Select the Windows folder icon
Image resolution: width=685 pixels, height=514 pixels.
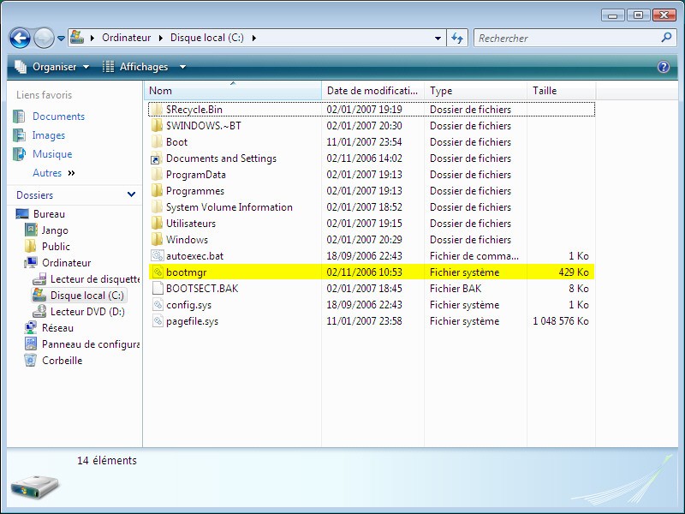tap(157, 240)
